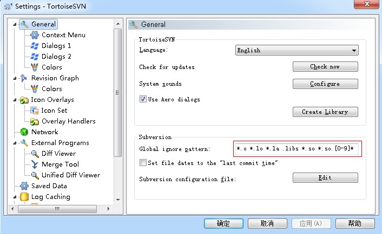This screenshot has width=382, height=234.
Task: Click tree vertical scrollbar down arrow
Action: point(118,200)
